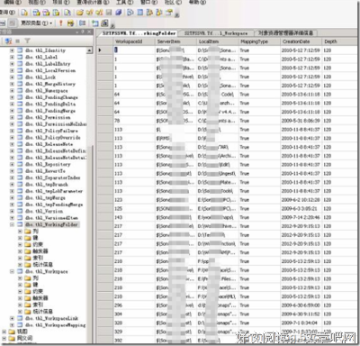Click the pin icon of Object Explorer panel
Viewport: 360px width, 346px height.
point(83,32)
